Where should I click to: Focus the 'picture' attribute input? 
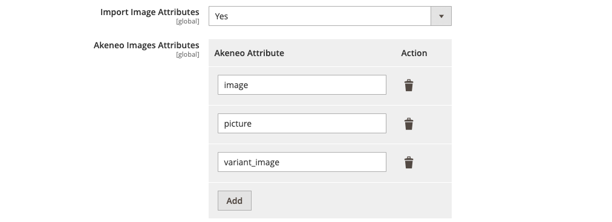click(302, 124)
